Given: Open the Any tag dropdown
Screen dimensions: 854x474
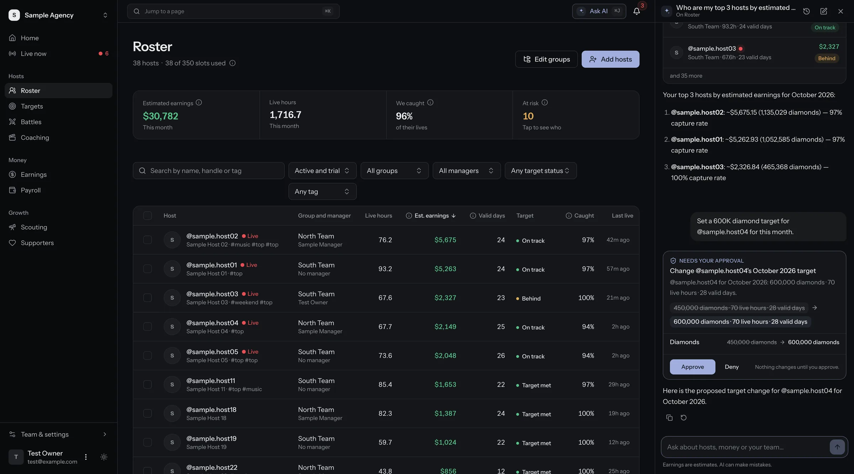Looking at the screenshot, I should [x=322, y=191].
